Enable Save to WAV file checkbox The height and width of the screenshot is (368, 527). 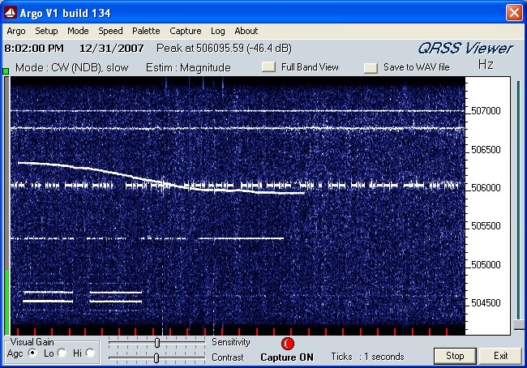[x=371, y=67]
